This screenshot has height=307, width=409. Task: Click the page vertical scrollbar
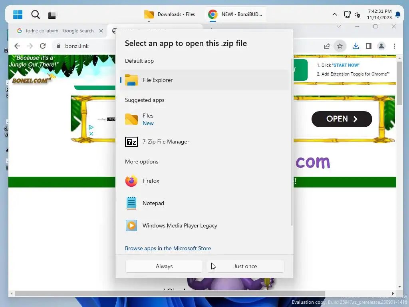click(x=399, y=83)
